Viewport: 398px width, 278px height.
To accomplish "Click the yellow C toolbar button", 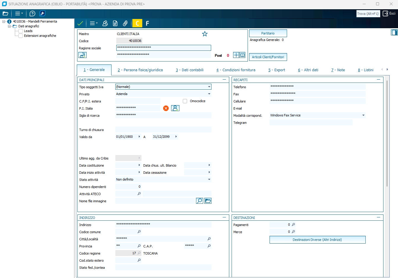I will click(x=137, y=23).
